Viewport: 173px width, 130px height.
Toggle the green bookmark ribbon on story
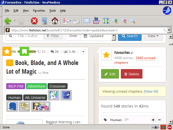tap(24, 51)
